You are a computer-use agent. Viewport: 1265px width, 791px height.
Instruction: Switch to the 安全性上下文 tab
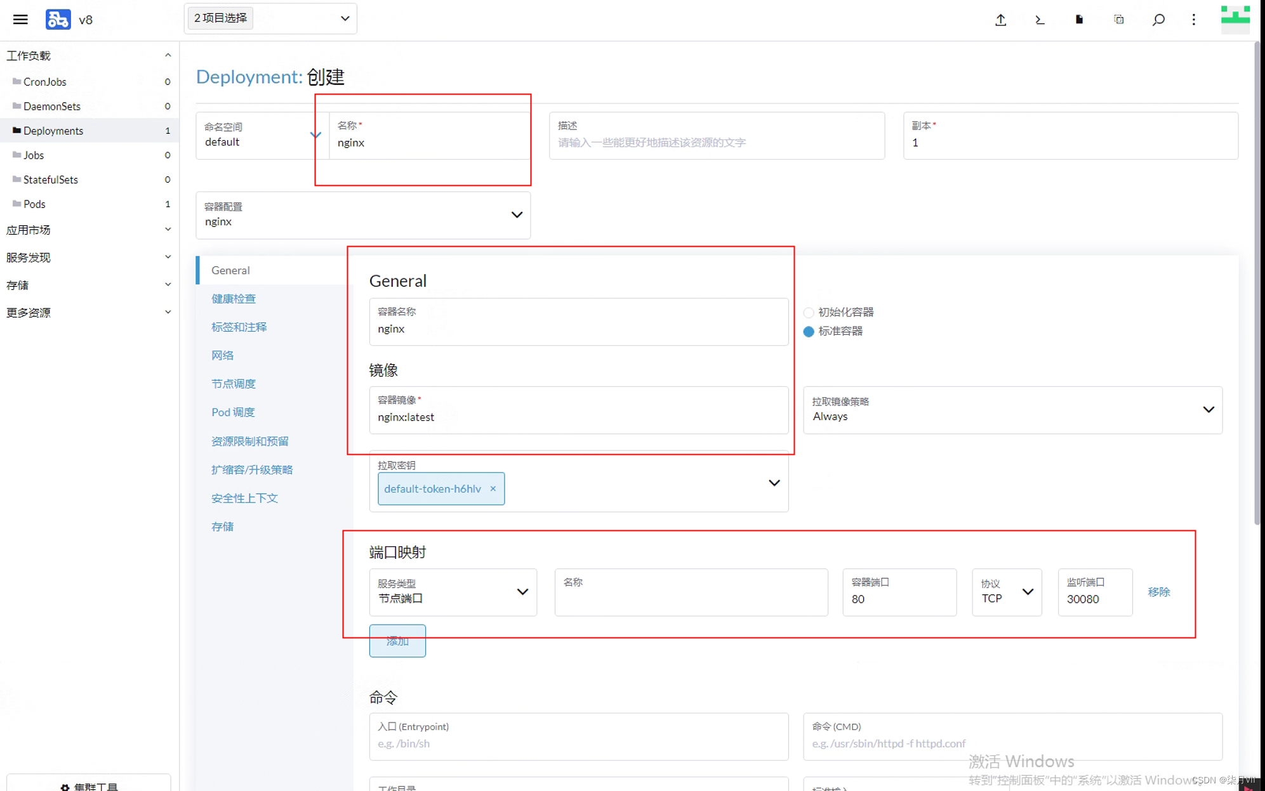244,498
